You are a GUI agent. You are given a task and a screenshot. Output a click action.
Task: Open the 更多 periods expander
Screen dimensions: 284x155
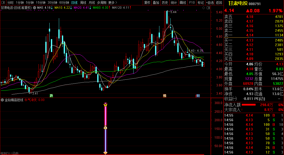coord(113,3)
